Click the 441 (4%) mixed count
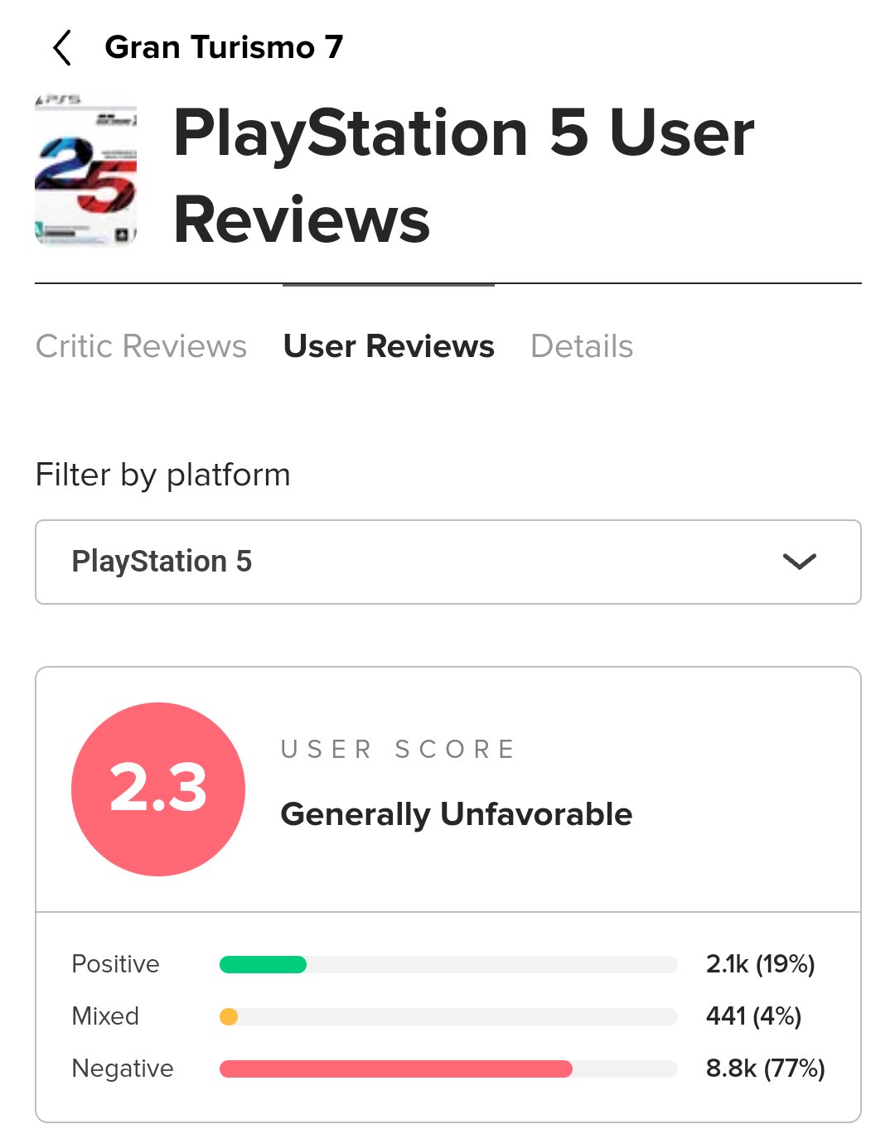This screenshot has width=895, height=1129. coord(753,1016)
